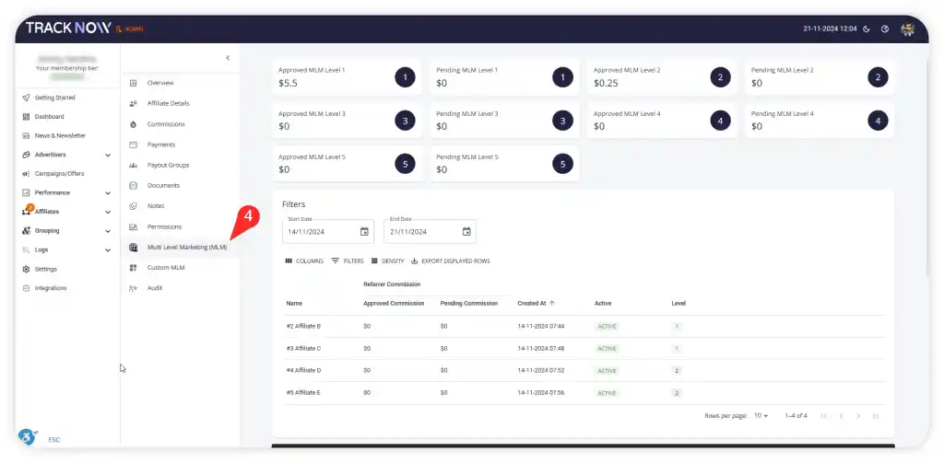Click the Audit icon
Viewport: 944px width, 463px height.
pyautogui.click(x=134, y=289)
